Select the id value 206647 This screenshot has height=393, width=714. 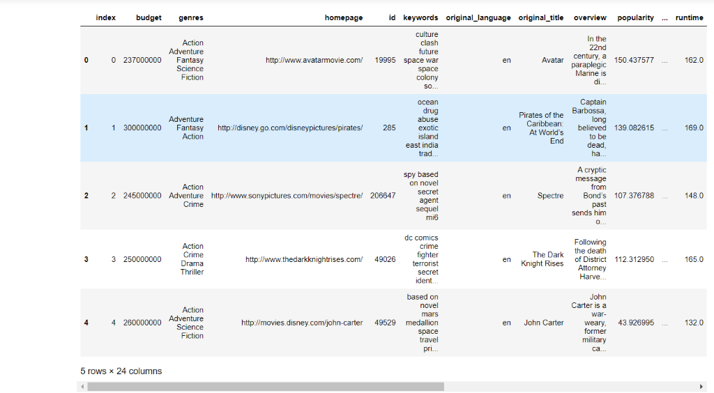coord(383,196)
